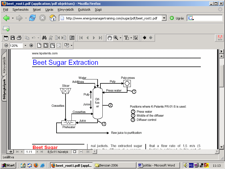Click the www.kpatents.com text in the PDF
Image resolution: width=225 pixels, height=169 pixels.
(x=45, y=53)
